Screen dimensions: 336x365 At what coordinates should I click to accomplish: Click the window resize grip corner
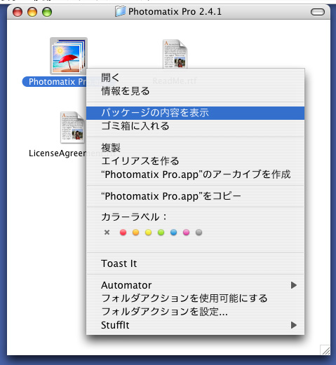325,350
